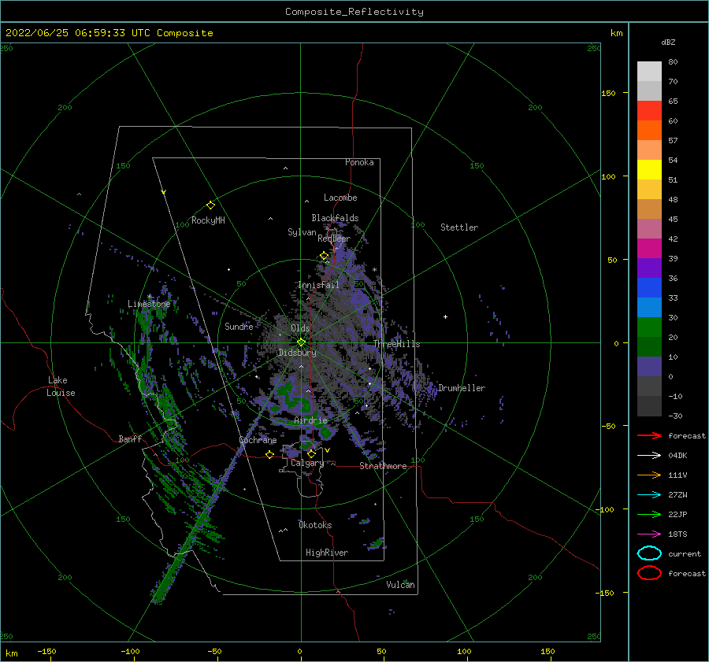Click the Vulcan city label
This screenshot has width=709, height=662.
[400, 585]
